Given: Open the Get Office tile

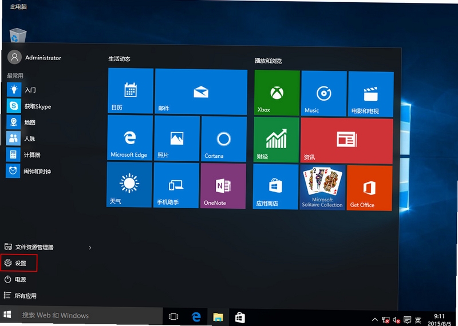Looking at the screenshot, I should pyautogui.click(x=369, y=188).
